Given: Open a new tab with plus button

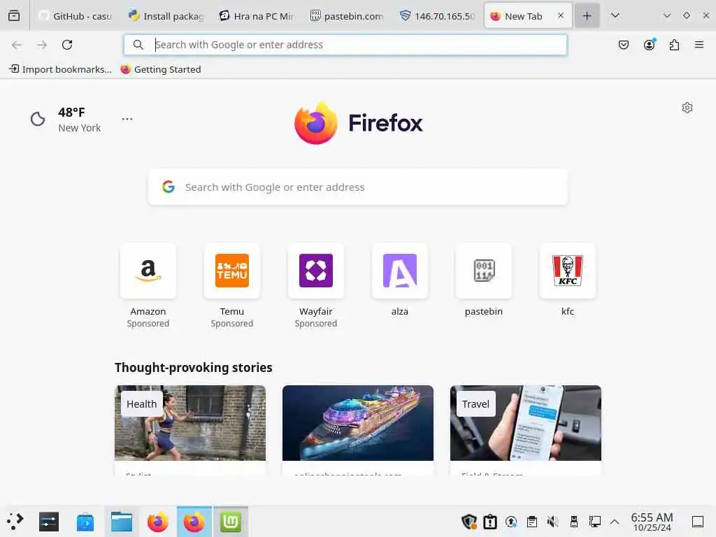Looking at the screenshot, I should coord(587,16).
